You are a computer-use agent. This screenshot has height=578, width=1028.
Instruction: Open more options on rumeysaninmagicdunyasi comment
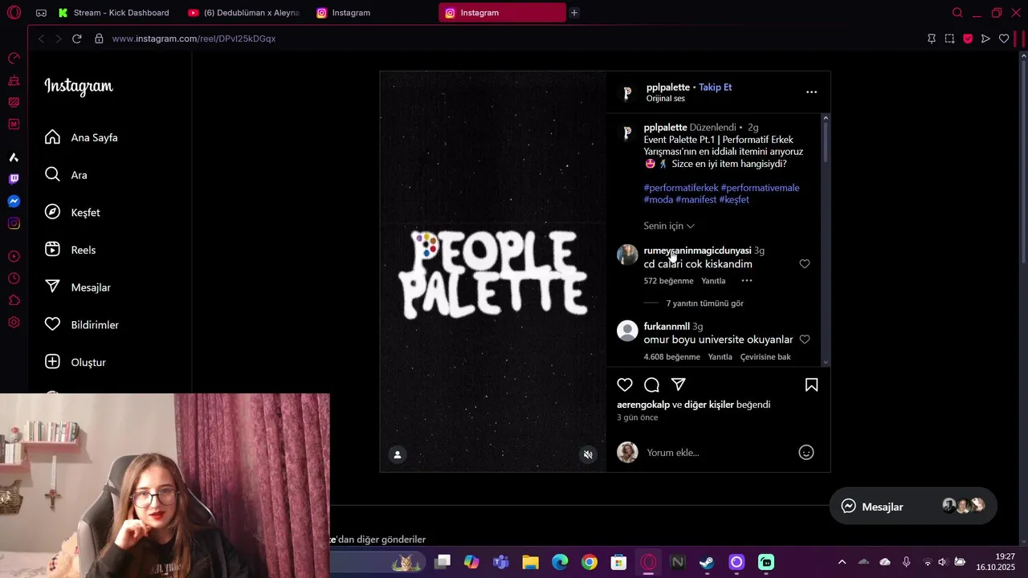[746, 281]
